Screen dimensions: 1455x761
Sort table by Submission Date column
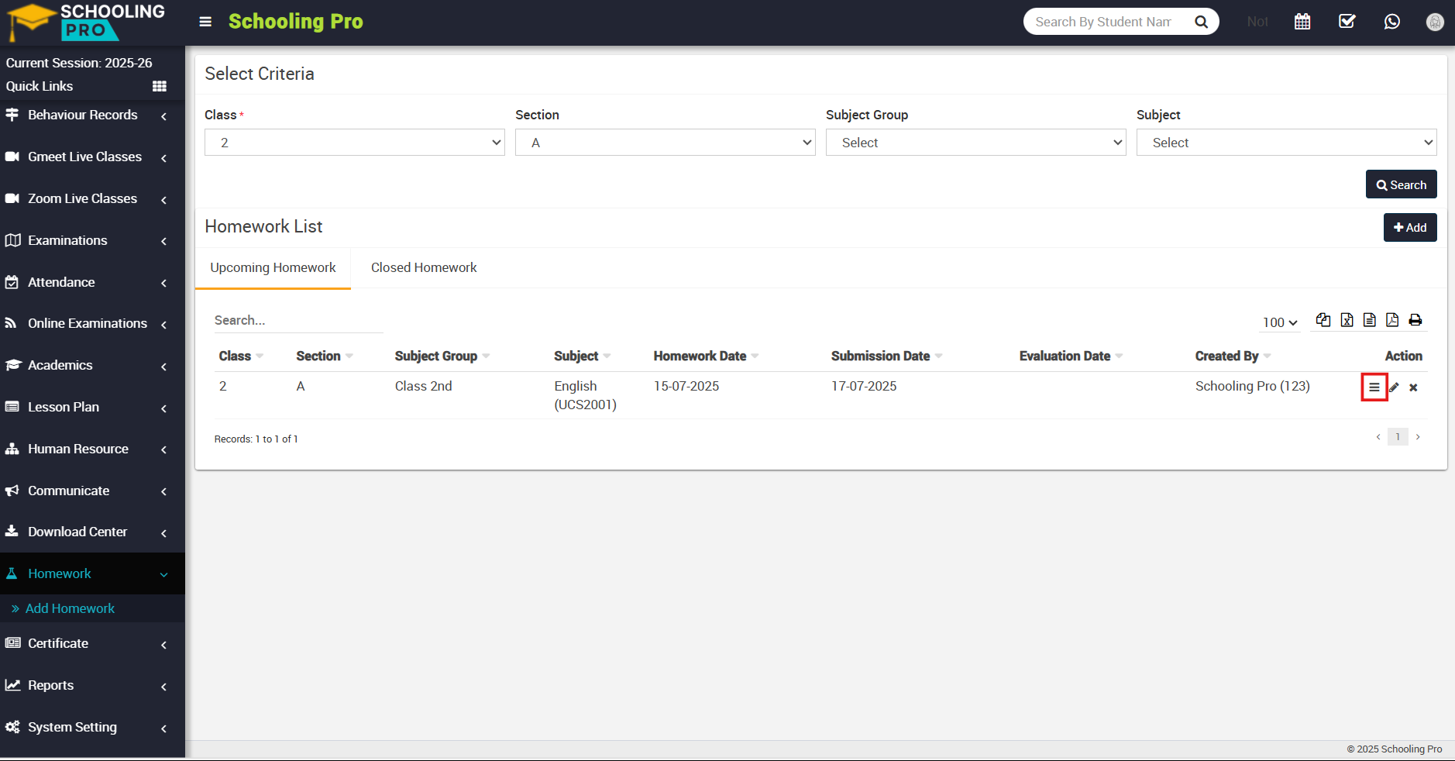click(887, 356)
